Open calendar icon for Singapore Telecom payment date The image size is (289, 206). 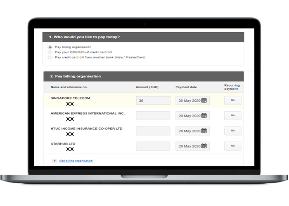point(204,100)
